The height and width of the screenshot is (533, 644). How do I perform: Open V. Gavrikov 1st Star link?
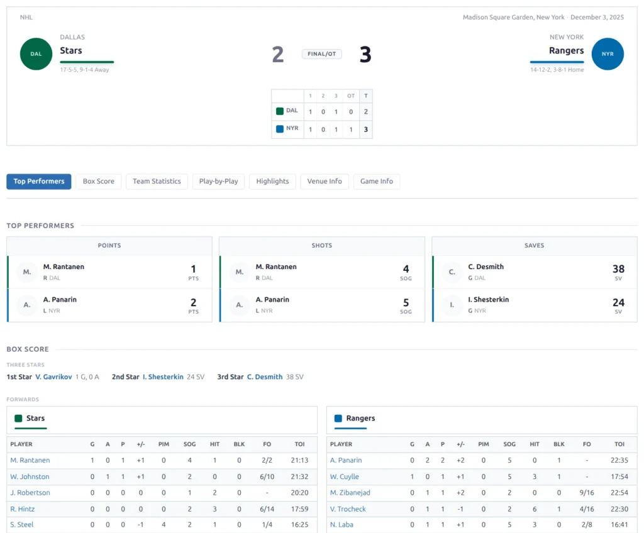[x=53, y=377]
